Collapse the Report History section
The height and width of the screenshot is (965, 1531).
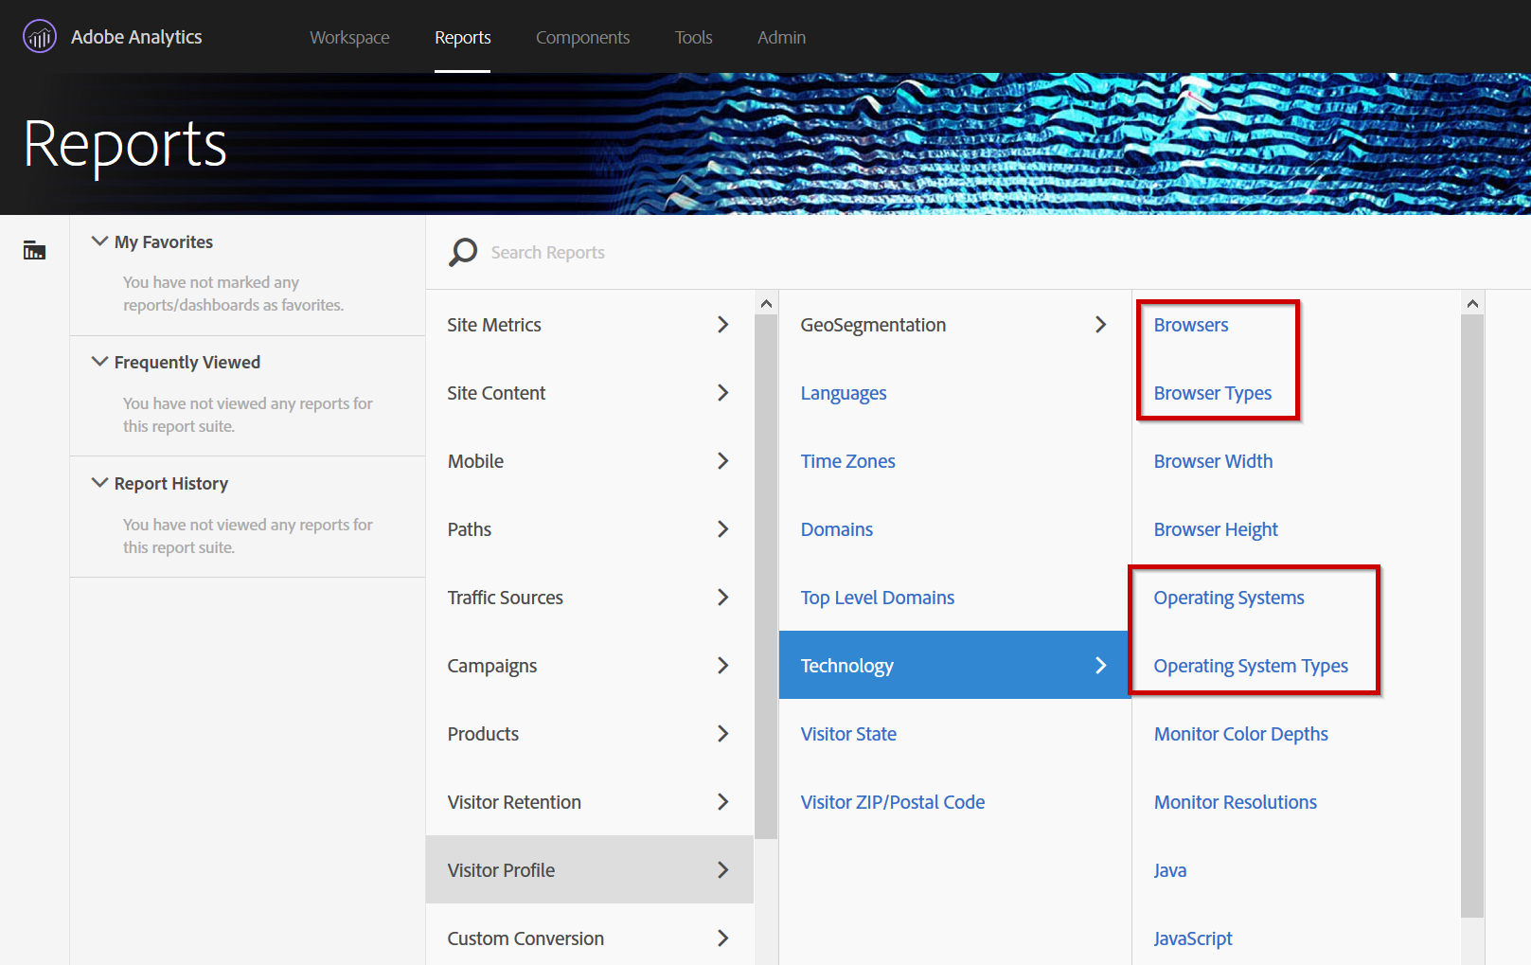pos(99,483)
